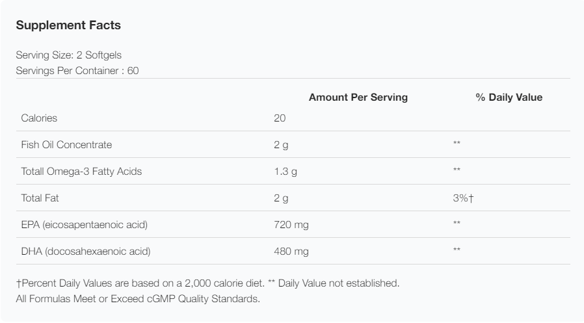
Task: Select the EPA (eicosapentaenoic acid) label
Action: [85, 225]
